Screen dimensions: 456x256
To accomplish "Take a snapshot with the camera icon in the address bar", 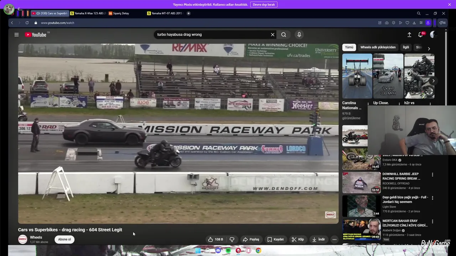I will tap(387, 23).
